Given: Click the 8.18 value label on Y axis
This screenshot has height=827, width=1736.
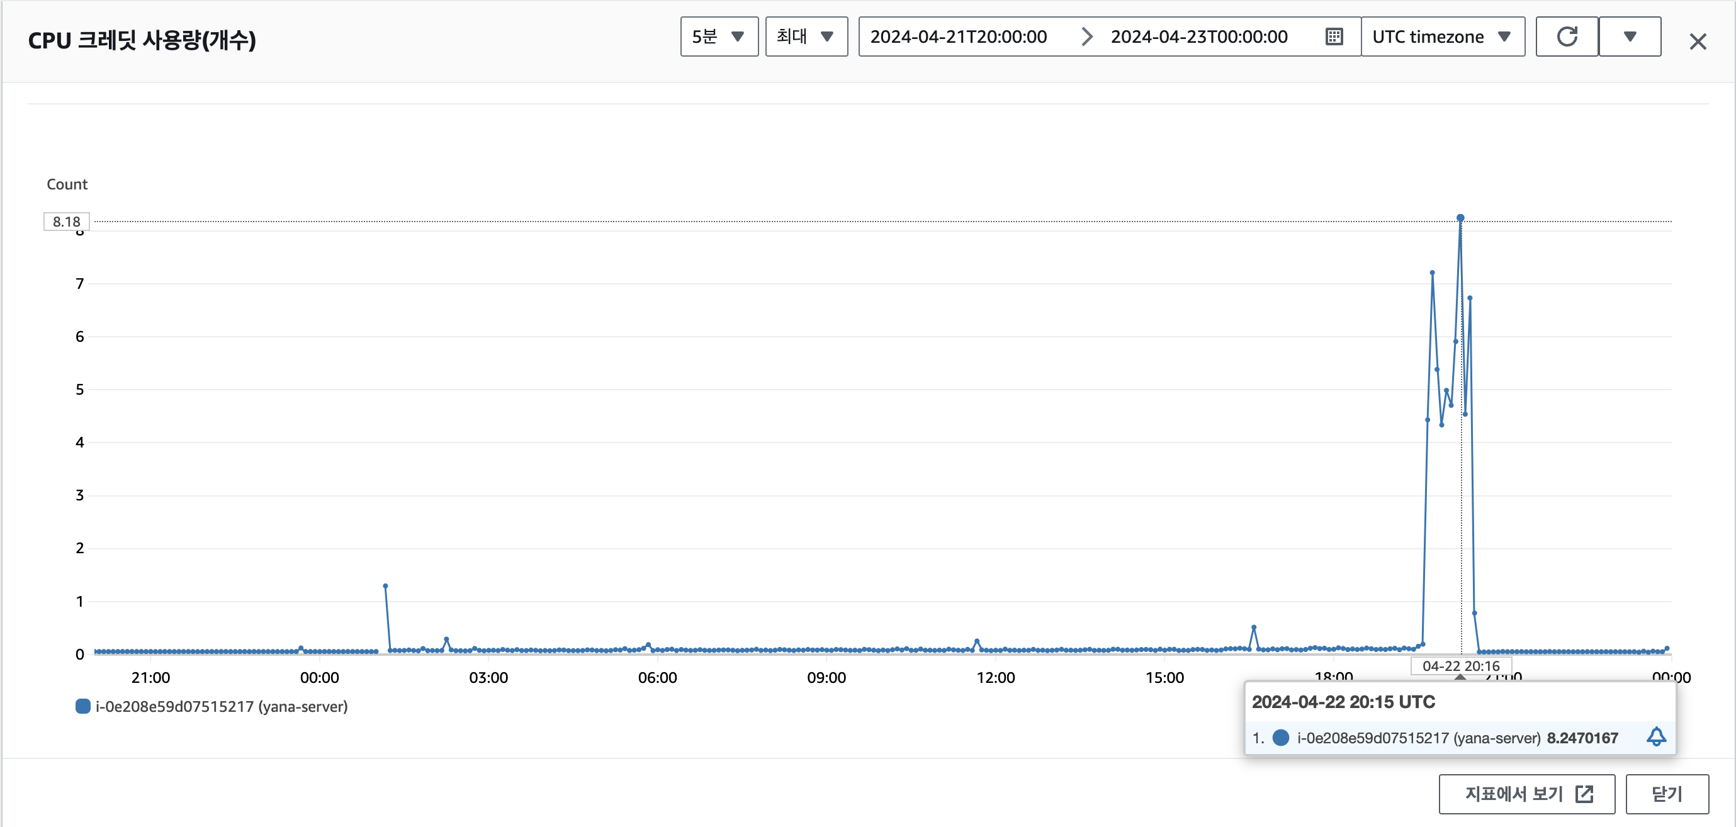Looking at the screenshot, I should tap(66, 221).
